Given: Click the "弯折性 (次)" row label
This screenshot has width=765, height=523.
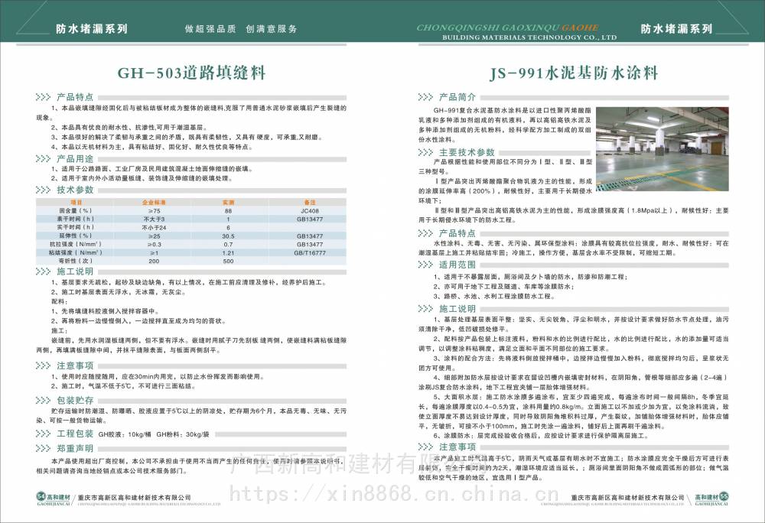Looking at the screenshot, I should pyautogui.click(x=76, y=261).
